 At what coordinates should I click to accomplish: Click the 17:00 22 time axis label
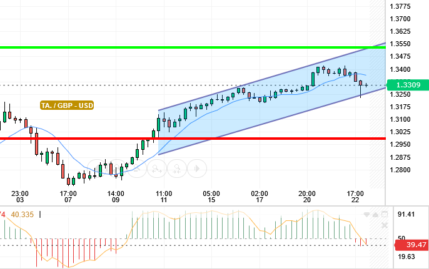tap(355, 197)
